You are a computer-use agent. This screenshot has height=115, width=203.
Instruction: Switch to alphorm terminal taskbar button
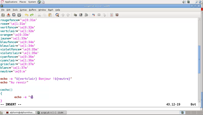[20, 112]
